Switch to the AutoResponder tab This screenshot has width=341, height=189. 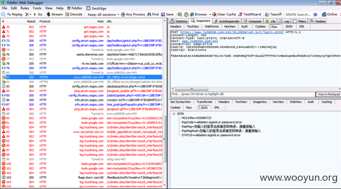[227, 21]
